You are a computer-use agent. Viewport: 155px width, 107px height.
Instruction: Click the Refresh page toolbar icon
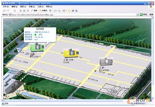tap(24, 11)
